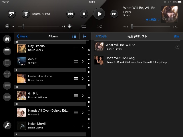The width and height of the screenshot is (183, 137).
Task: Expand the G I R L album chevron
Action: 83,95
